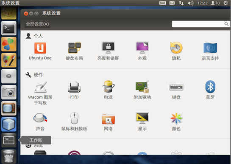231x164 pixels.
Task: Open the TV app in launcher
Action: coord(9,108)
